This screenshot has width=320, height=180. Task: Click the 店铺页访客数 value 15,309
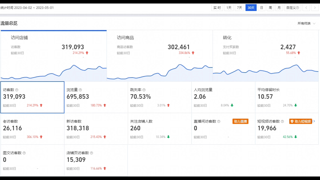[76, 160]
